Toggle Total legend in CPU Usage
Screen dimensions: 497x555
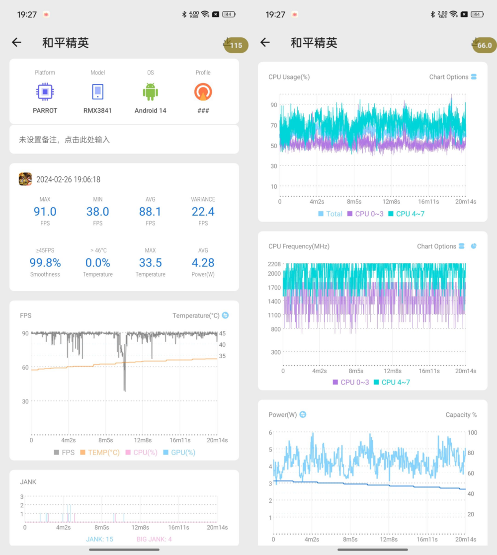330,214
